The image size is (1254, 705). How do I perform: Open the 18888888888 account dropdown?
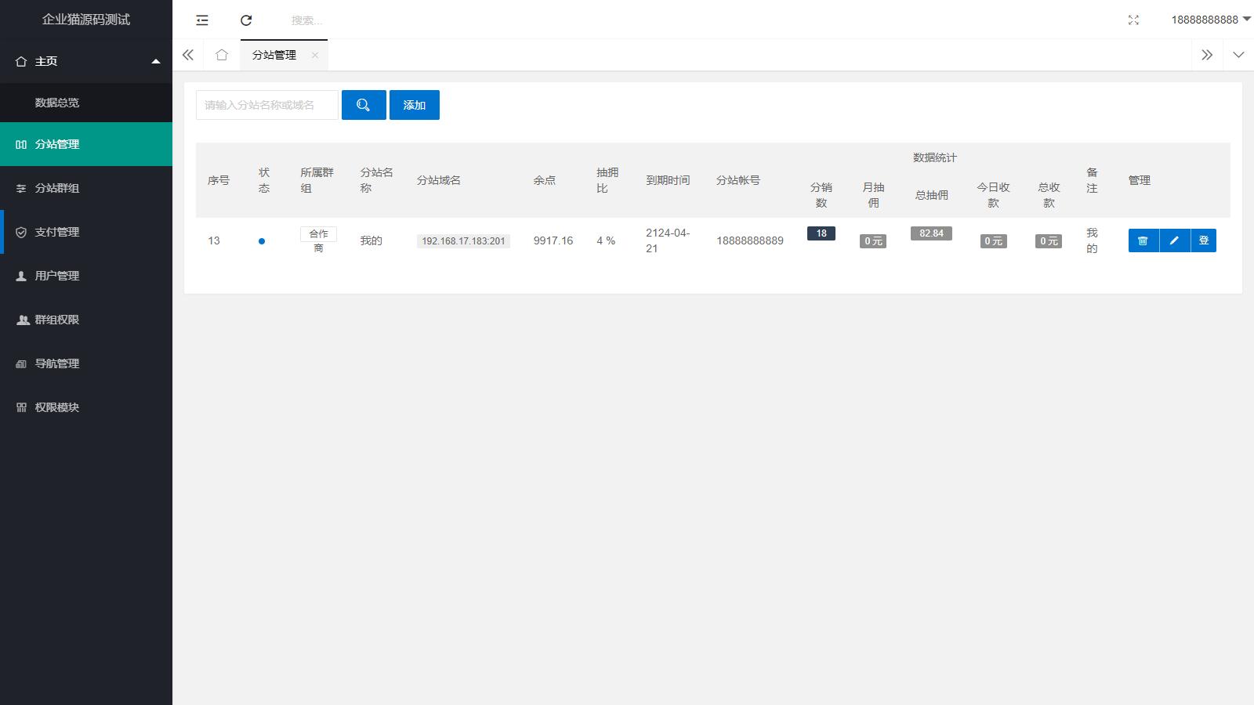[x=1210, y=20]
